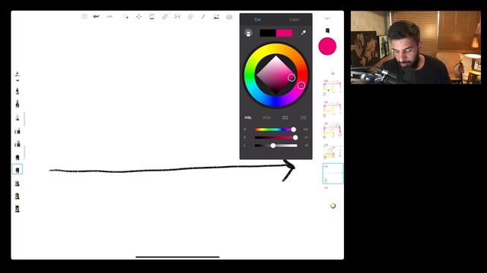Open the brush library icon atop brush palette
This screenshot has height=273, width=487.
pos(18,75)
